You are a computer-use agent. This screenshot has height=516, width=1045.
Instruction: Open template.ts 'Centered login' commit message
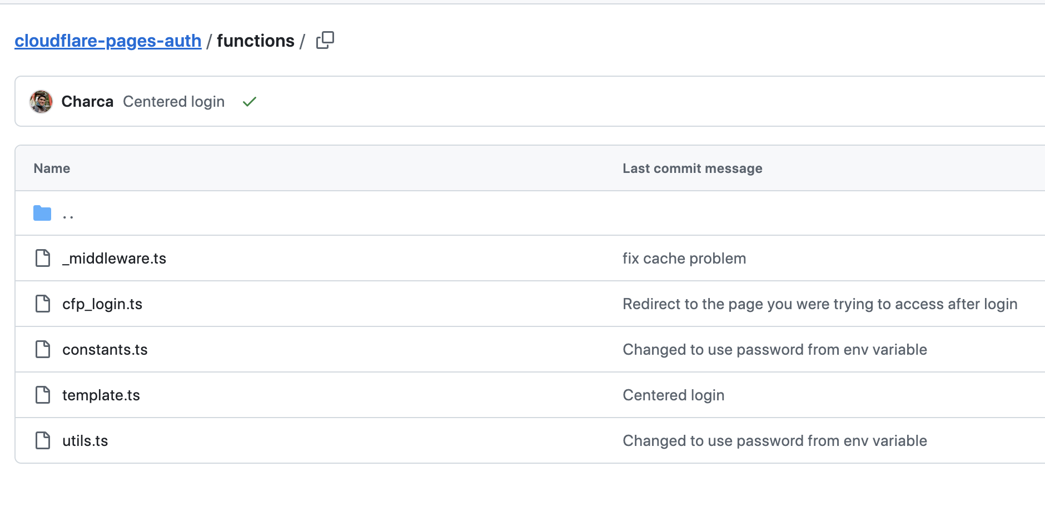(673, 395)
